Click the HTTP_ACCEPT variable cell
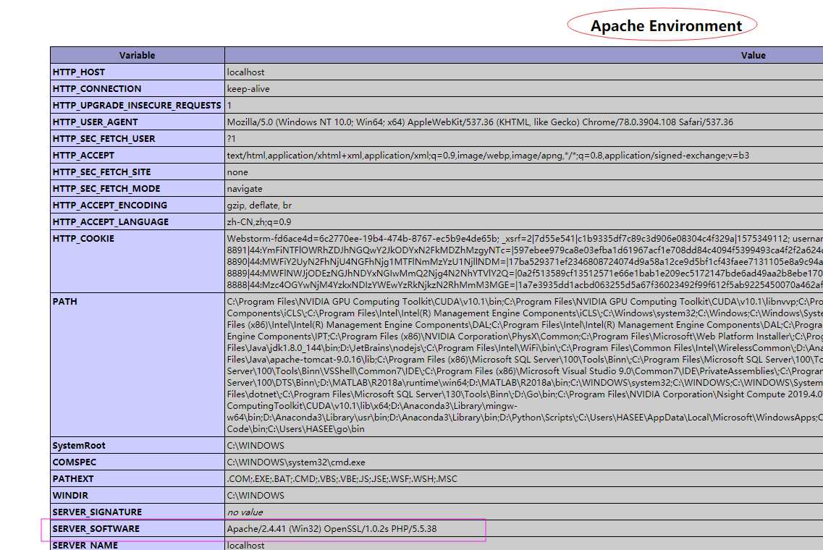Viewport: 823px width, 550px height. (x=137, y=156)
